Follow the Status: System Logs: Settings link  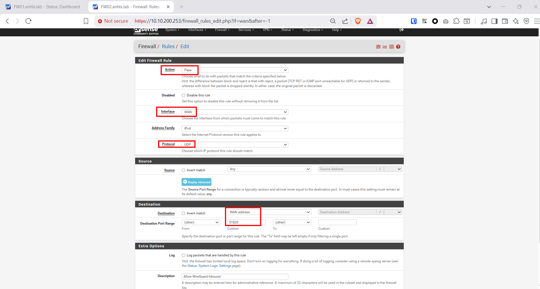(x=209, y=266)
